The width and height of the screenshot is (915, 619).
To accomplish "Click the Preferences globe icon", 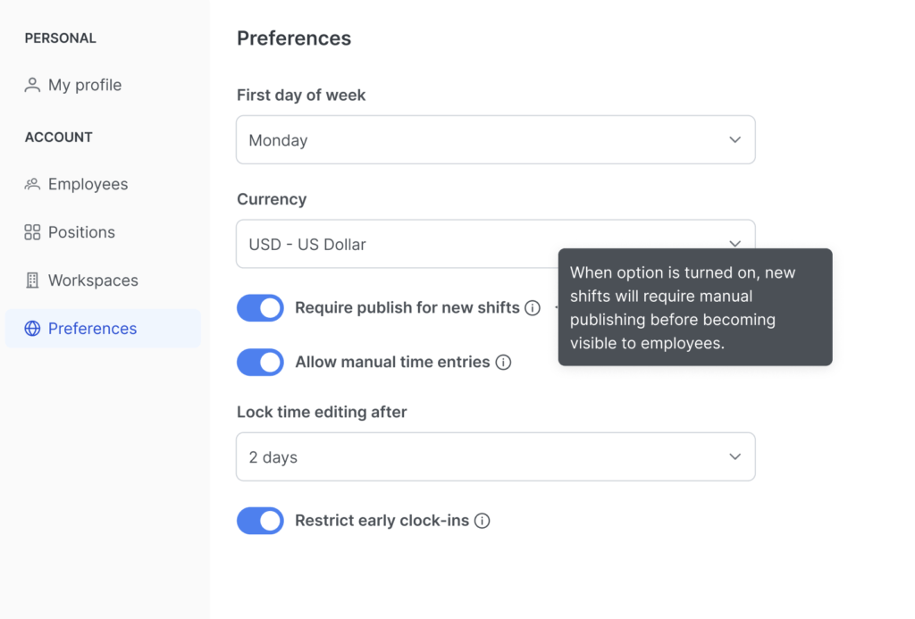I will [x=33, y=329].
